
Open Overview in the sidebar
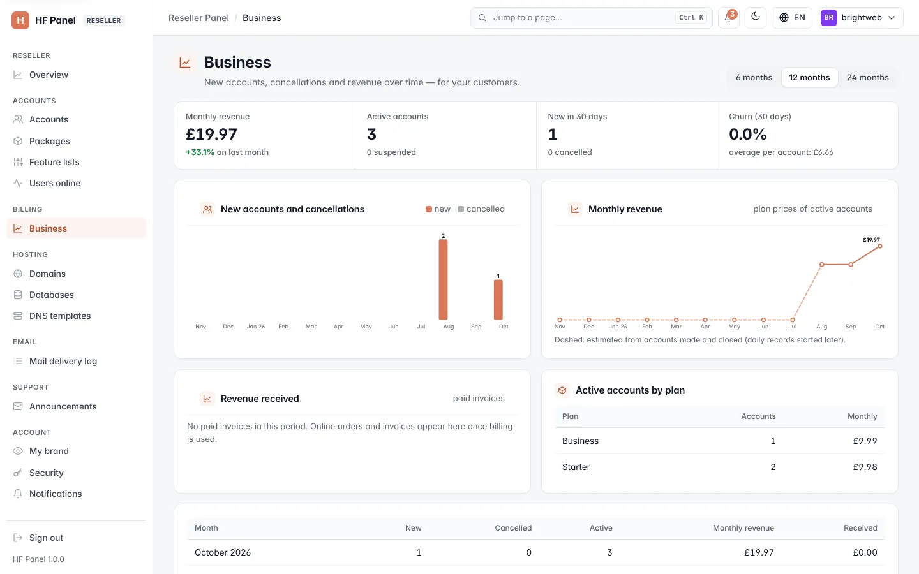[x=76, y=75]
